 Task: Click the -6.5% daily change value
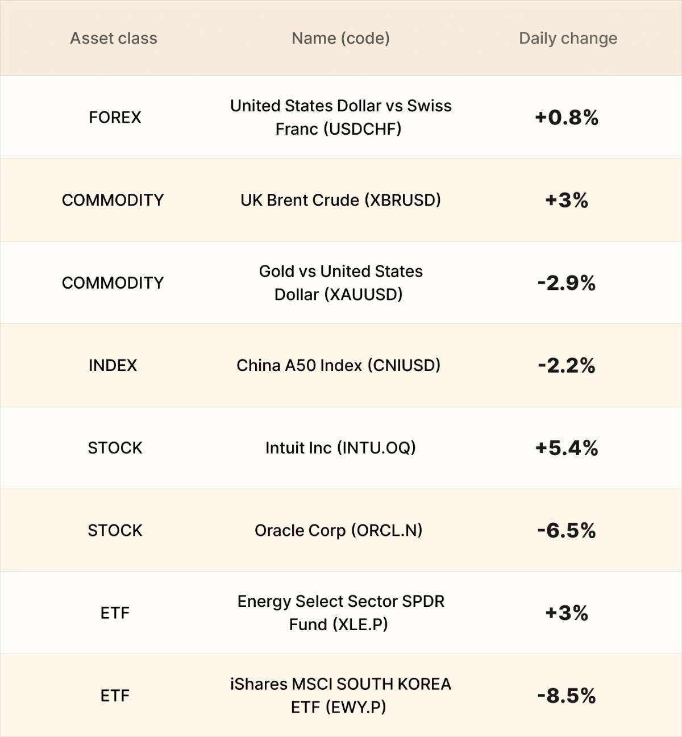(x=567, y=530)
